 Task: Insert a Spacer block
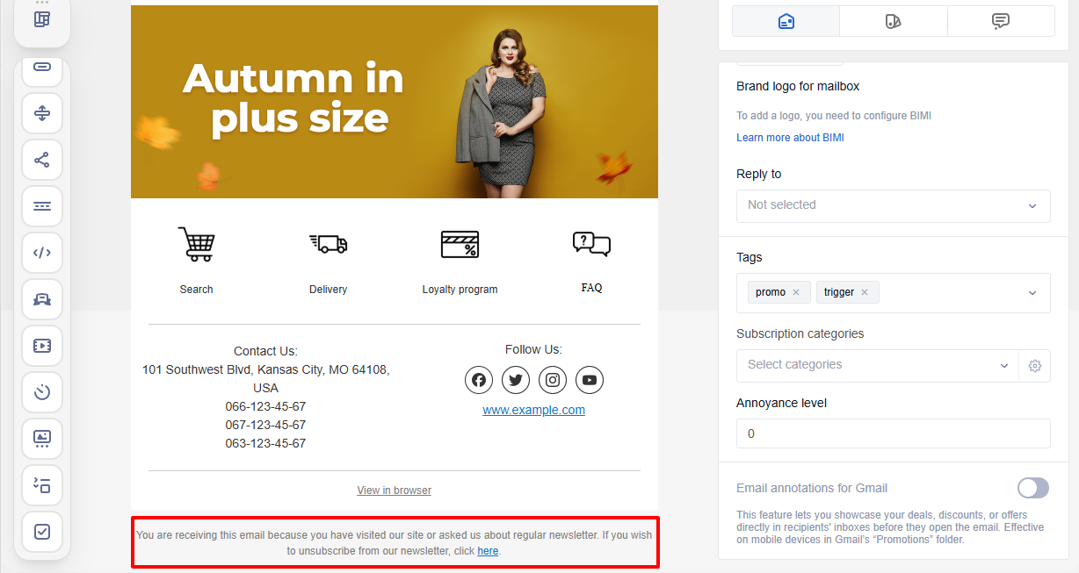point(42,112)
